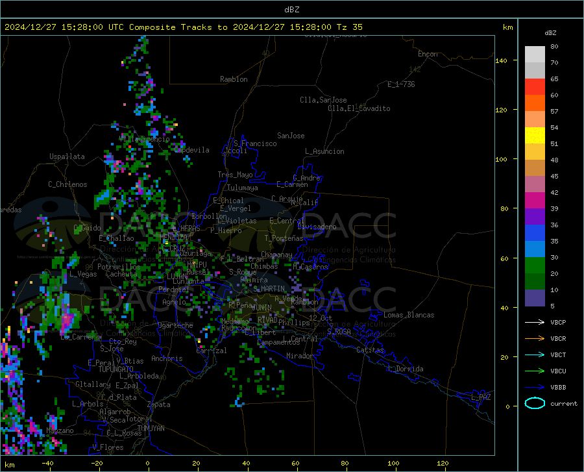Click the Encon label on map
584x472 pixels.
[x=428, y=54]
